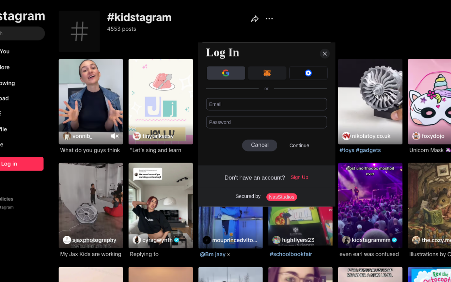Image resolution: width=451 pixels, height=282 pixels.
Task: Click username nikolatoy.co.uk on the video
Action: coord(371,136)
